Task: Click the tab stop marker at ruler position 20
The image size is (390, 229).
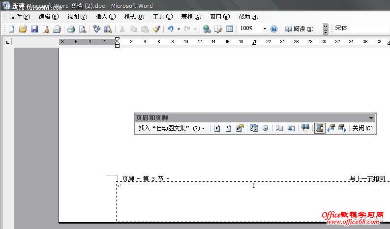Action: 254,44
